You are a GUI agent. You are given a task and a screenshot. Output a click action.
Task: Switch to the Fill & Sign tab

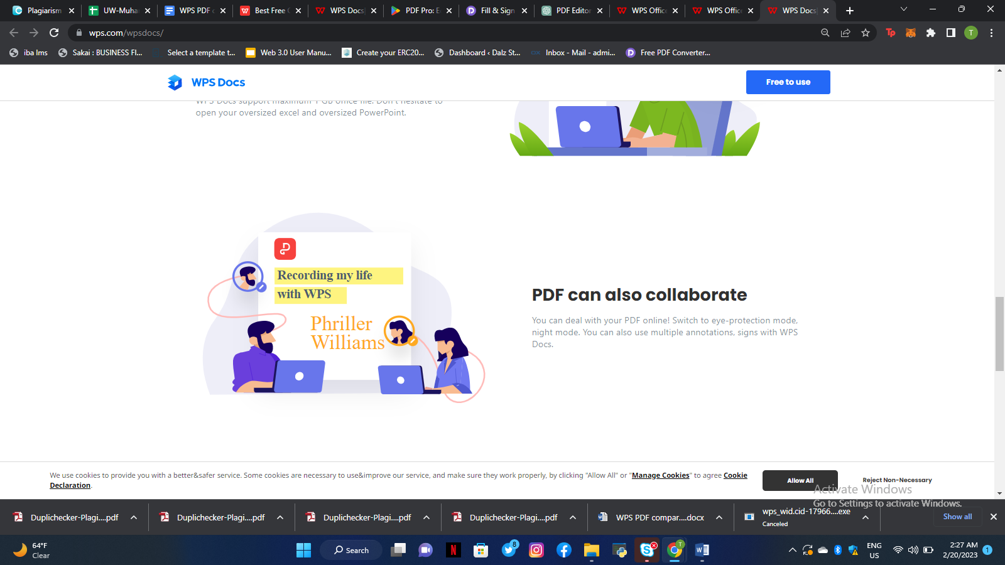(x=496, y=11)
